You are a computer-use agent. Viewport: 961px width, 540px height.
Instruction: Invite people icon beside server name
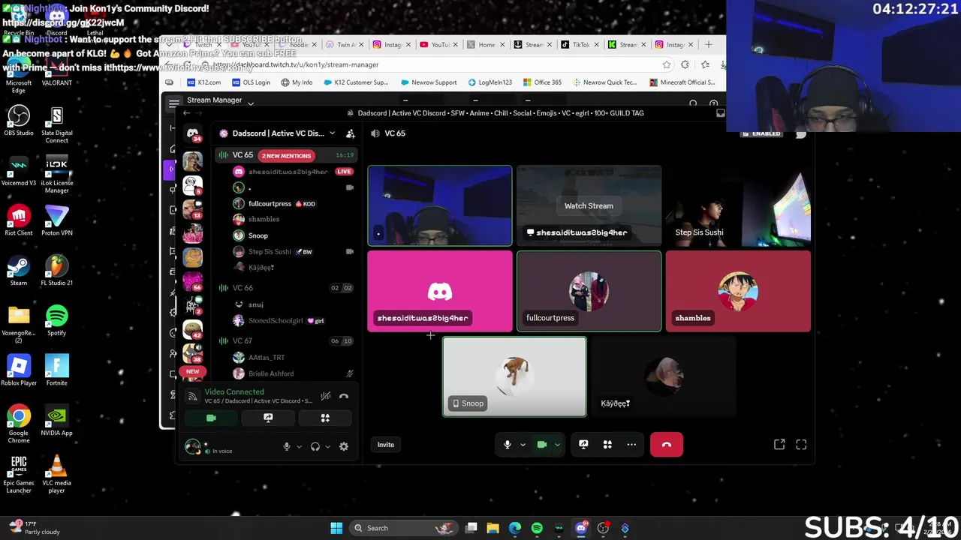[x=350, y=133]
